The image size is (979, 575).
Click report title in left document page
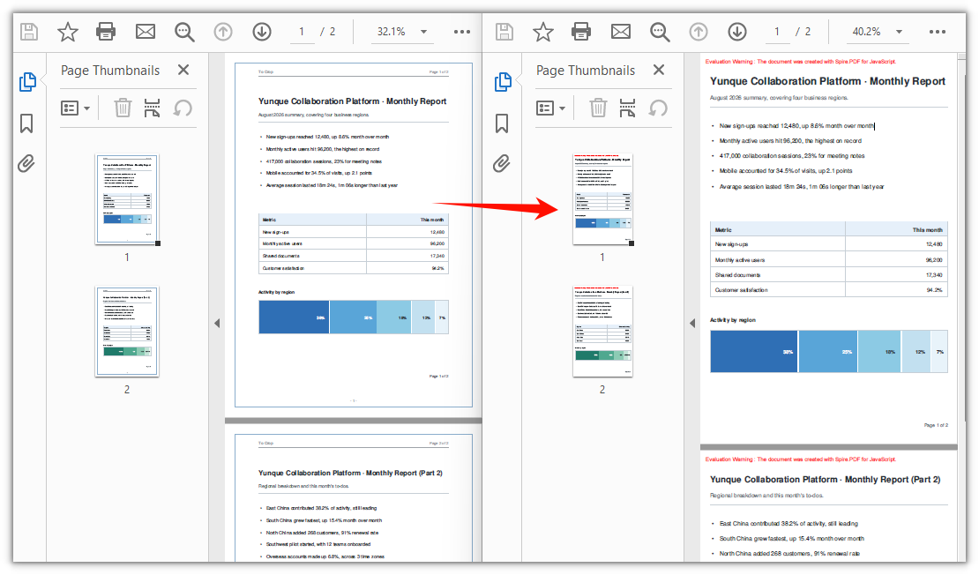tap(352, 101)
